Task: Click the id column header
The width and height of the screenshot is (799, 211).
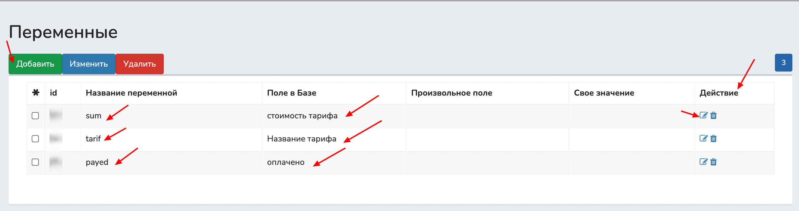Action: [x=53, y=93]
